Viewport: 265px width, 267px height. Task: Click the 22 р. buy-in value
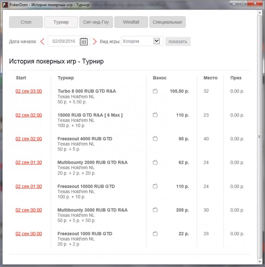click(x=184, y=234)
